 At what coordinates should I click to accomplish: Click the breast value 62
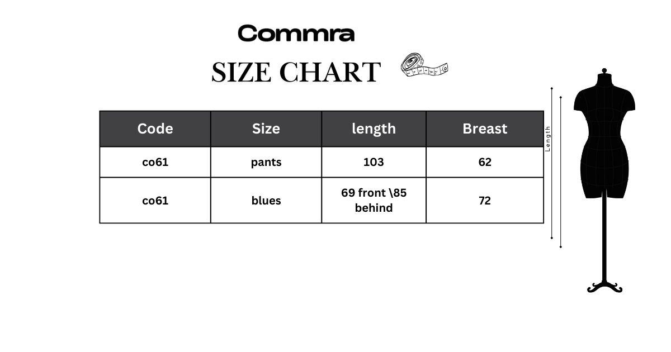pyautogui.click(x=485, y=162)
